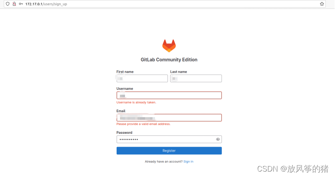
Task: Bookmark this page with the star icon
Action: pyautogui.click(x=322, y=4)
